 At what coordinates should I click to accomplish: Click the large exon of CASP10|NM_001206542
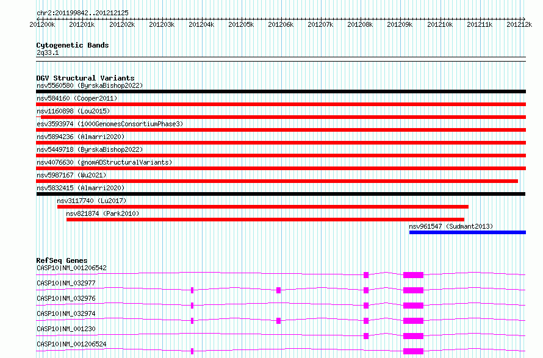click(413, 275)
